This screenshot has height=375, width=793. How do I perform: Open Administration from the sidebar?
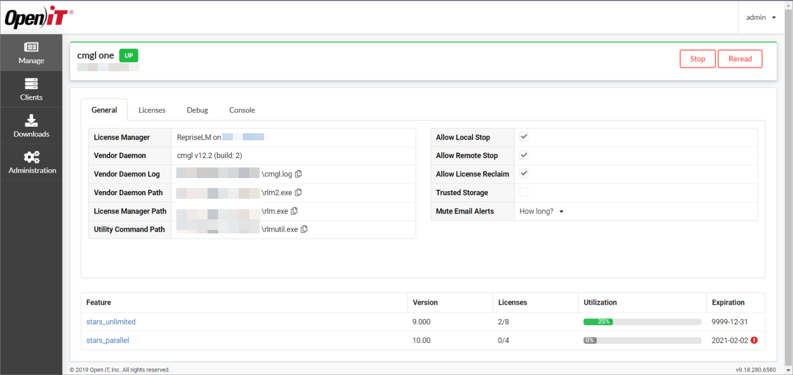point(31,162)
